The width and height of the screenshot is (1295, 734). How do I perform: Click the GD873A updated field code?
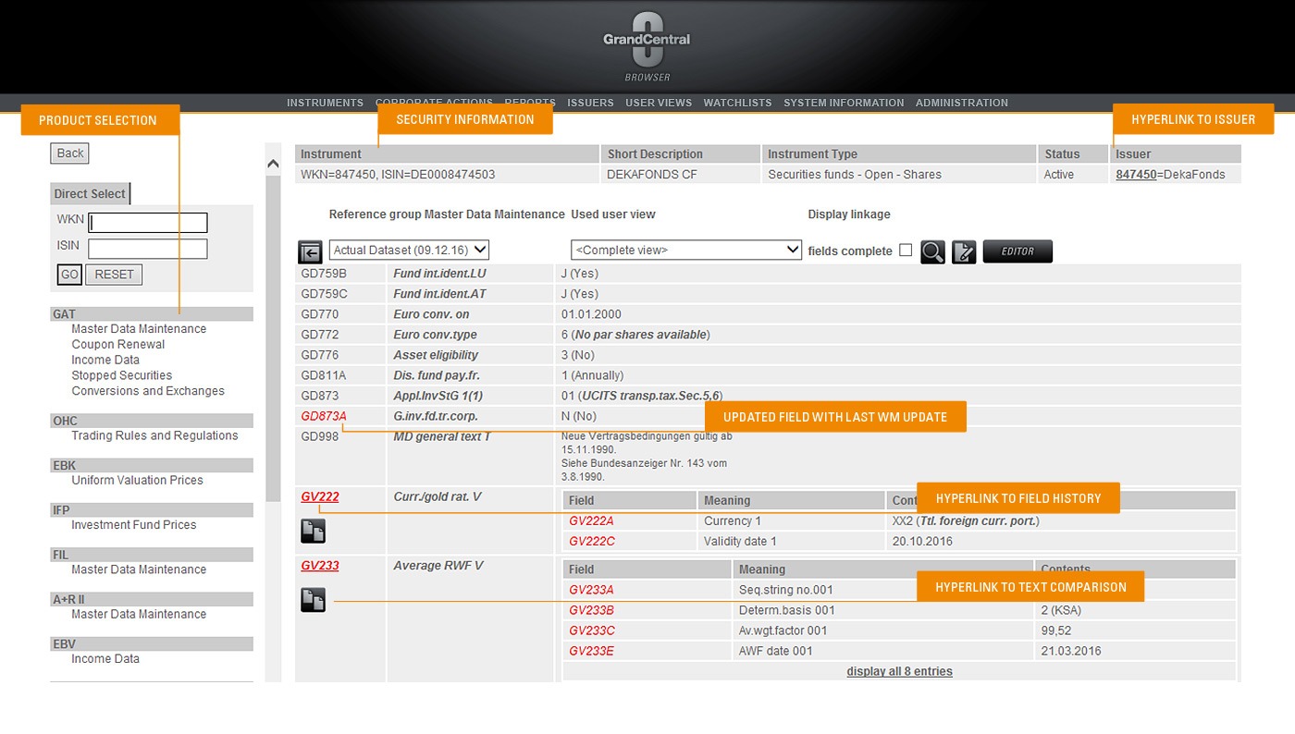(x=324, y=416)
